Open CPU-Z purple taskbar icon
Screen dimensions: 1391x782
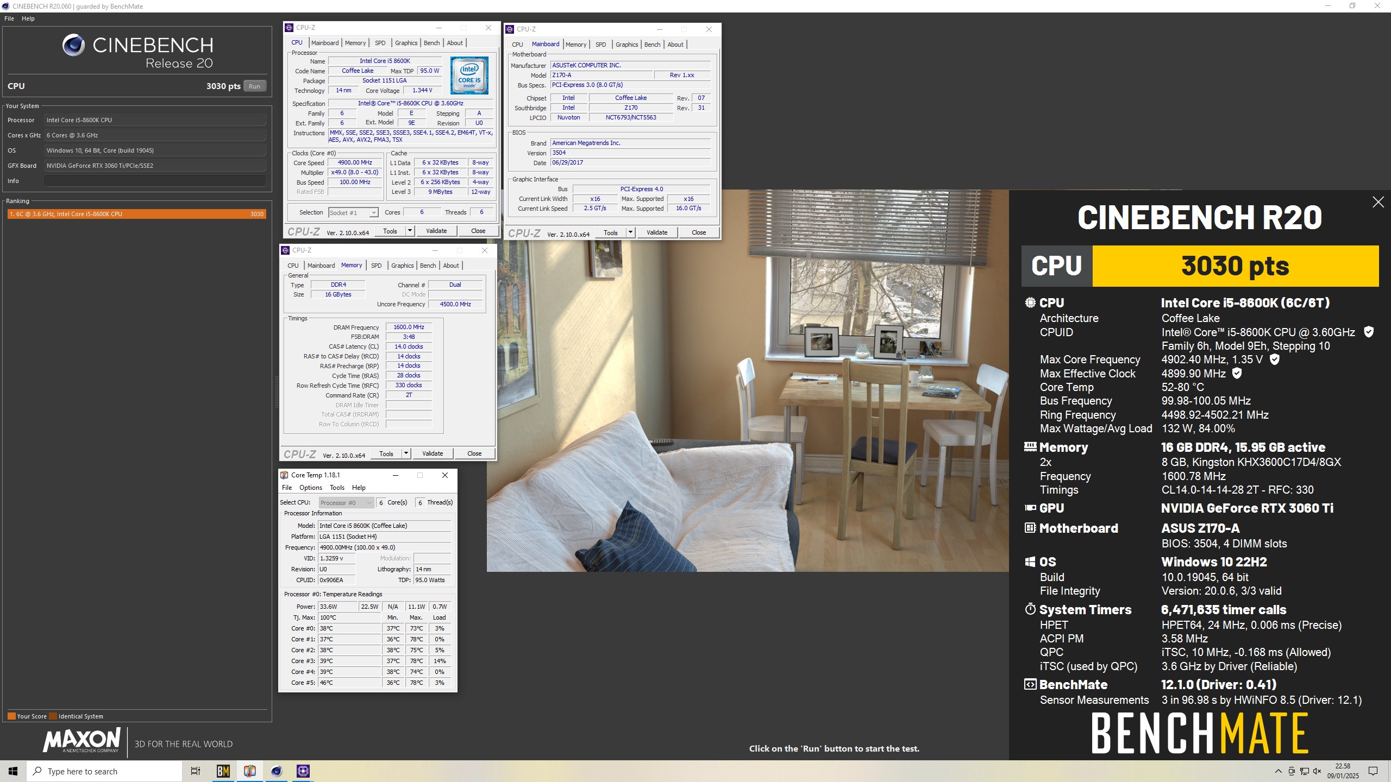click(303, 771)
